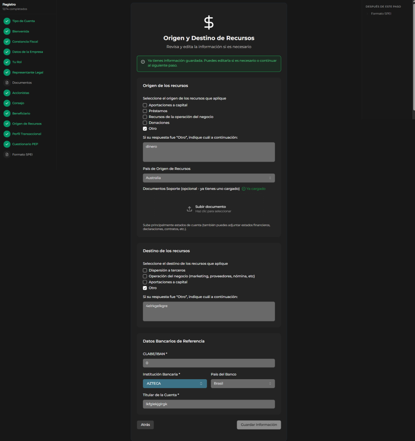Check the Dispersión a terceros box
Viewport: 415px width, 441px height.
[x=145, y=271]
